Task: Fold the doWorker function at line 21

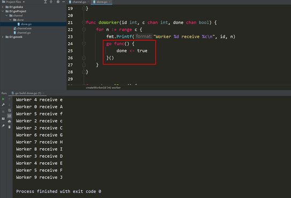Action: (84, 22)
